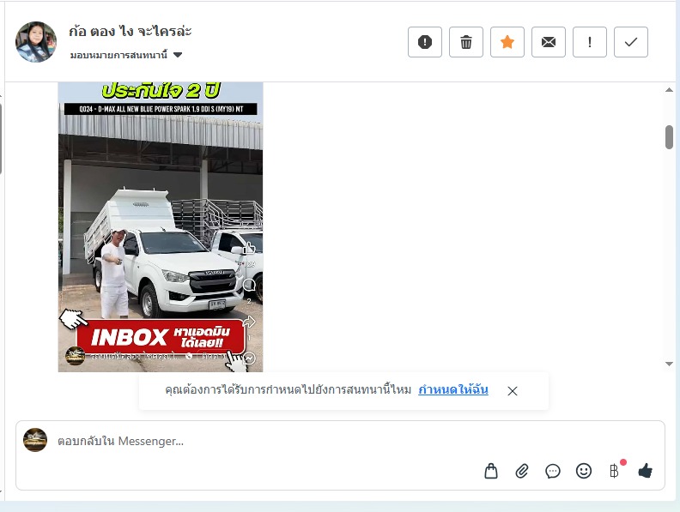Flag conversation with exclamation mark icon
680x512 pixels.
(589, 42)
